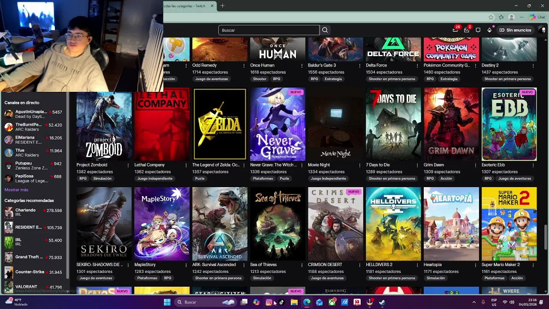The width and height of the screenshot is (549, 309).
Task: Select Juego de aventuras tag under SEKIRO
Action: 96,278
